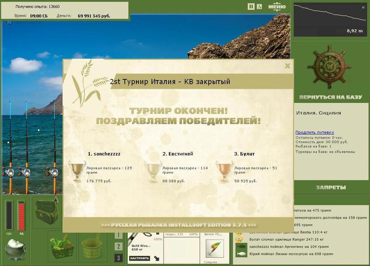This screenshot has height=266, width=370.
Task: Click the ЕДА food level bar
Action: tap(9, 215)
